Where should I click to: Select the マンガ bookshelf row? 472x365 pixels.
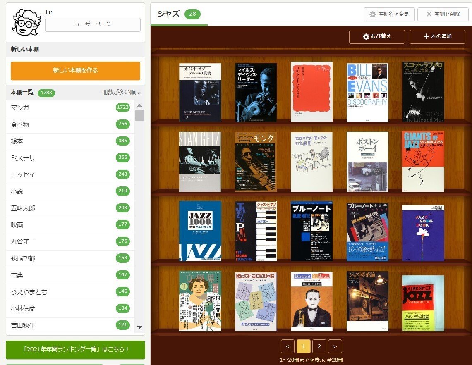(70, 108)
